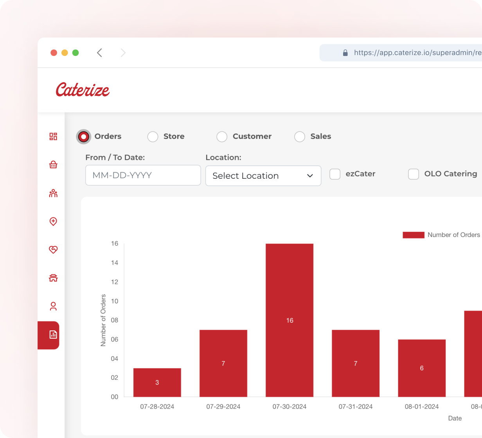Select the Customer radio button
This screenshot has height=438, width=482.
(222, 136)
